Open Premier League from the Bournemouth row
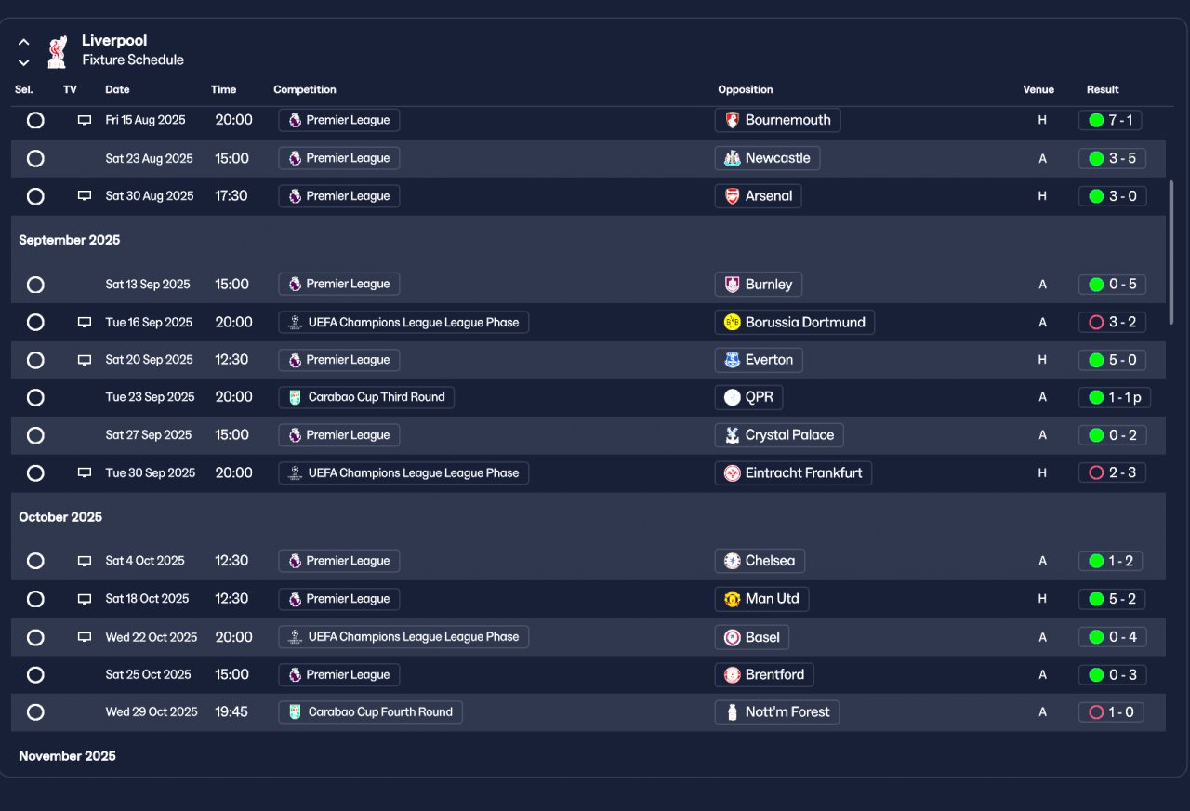Image resolution: width=1190 pixels, height=811 pixels. [x=339, y=120]
